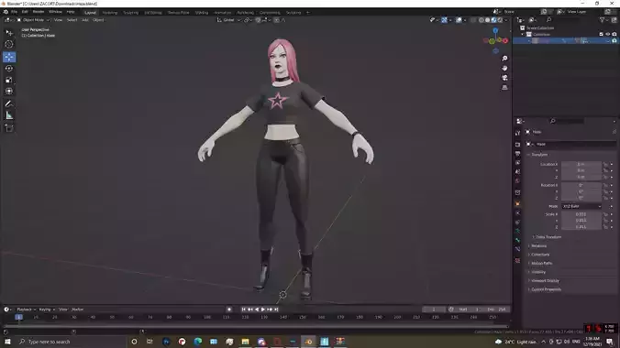Expand the Custom Properties panel
This screenshot has height=348, width=620.
tap(545, 289)
